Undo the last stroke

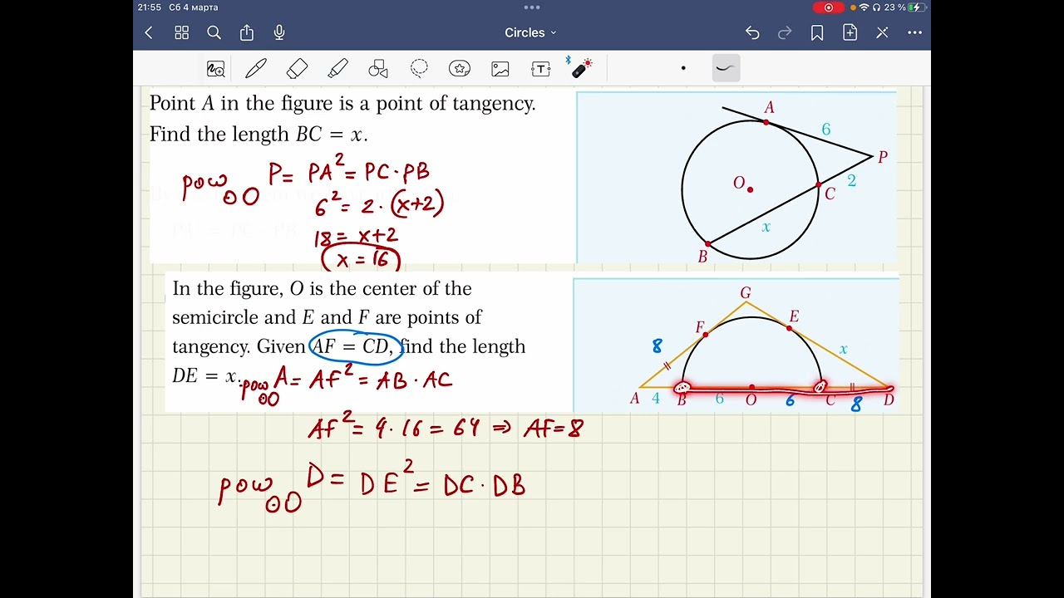(x=752, y=32)
